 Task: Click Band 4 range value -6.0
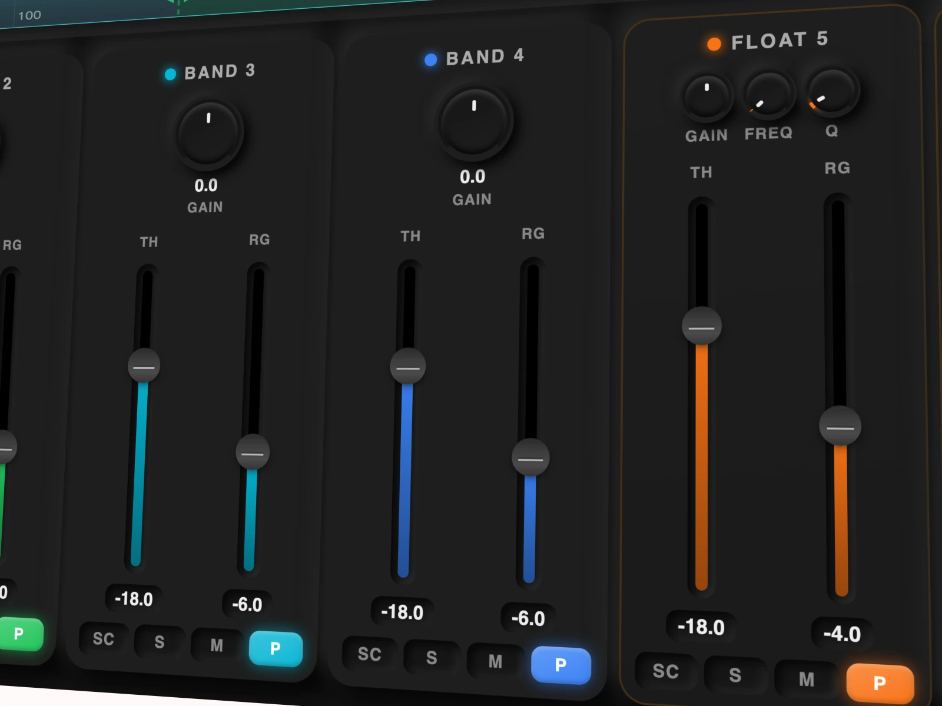tap(528, 618)
